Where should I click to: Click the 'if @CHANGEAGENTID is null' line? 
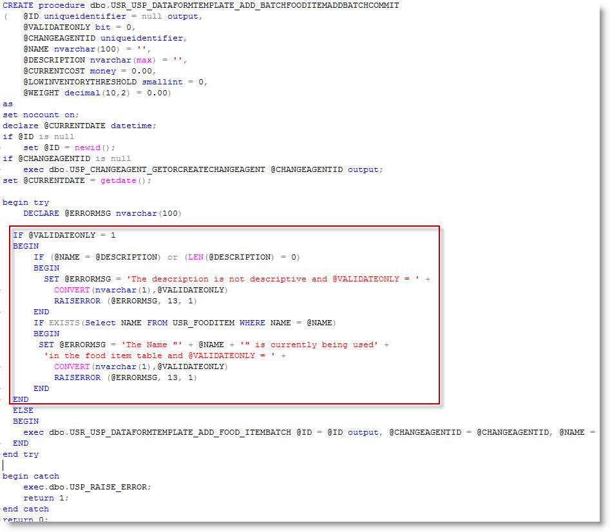pos(66,158)
